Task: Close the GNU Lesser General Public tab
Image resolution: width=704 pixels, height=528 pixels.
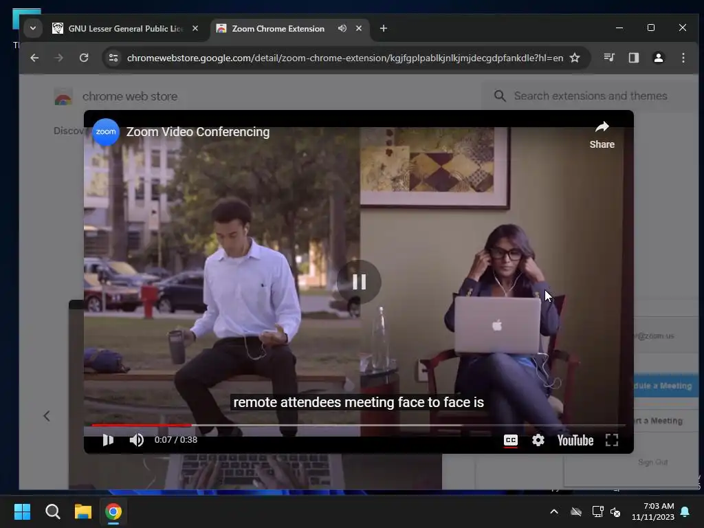Action: point(195,28)
